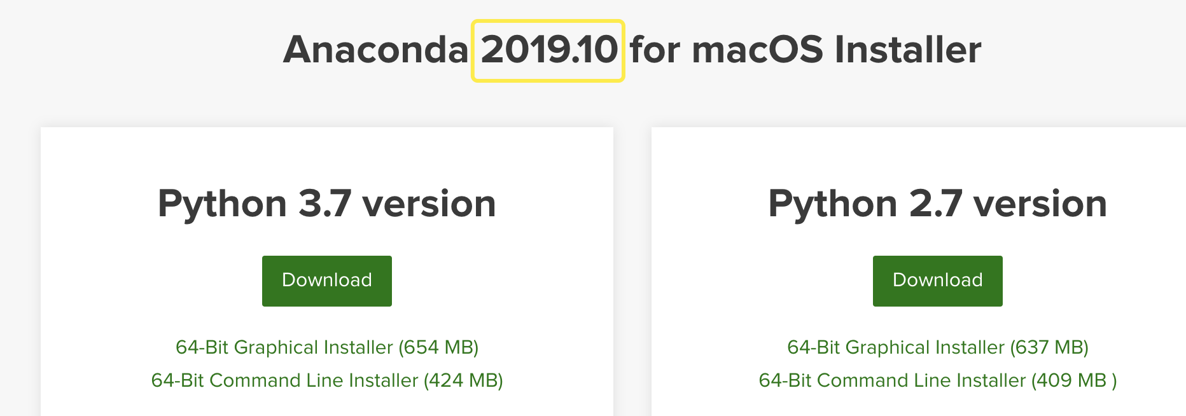The height and width of the screenshot is (416, 1186).
Task: Click the word macOS in the title
Action: [757, 50]
